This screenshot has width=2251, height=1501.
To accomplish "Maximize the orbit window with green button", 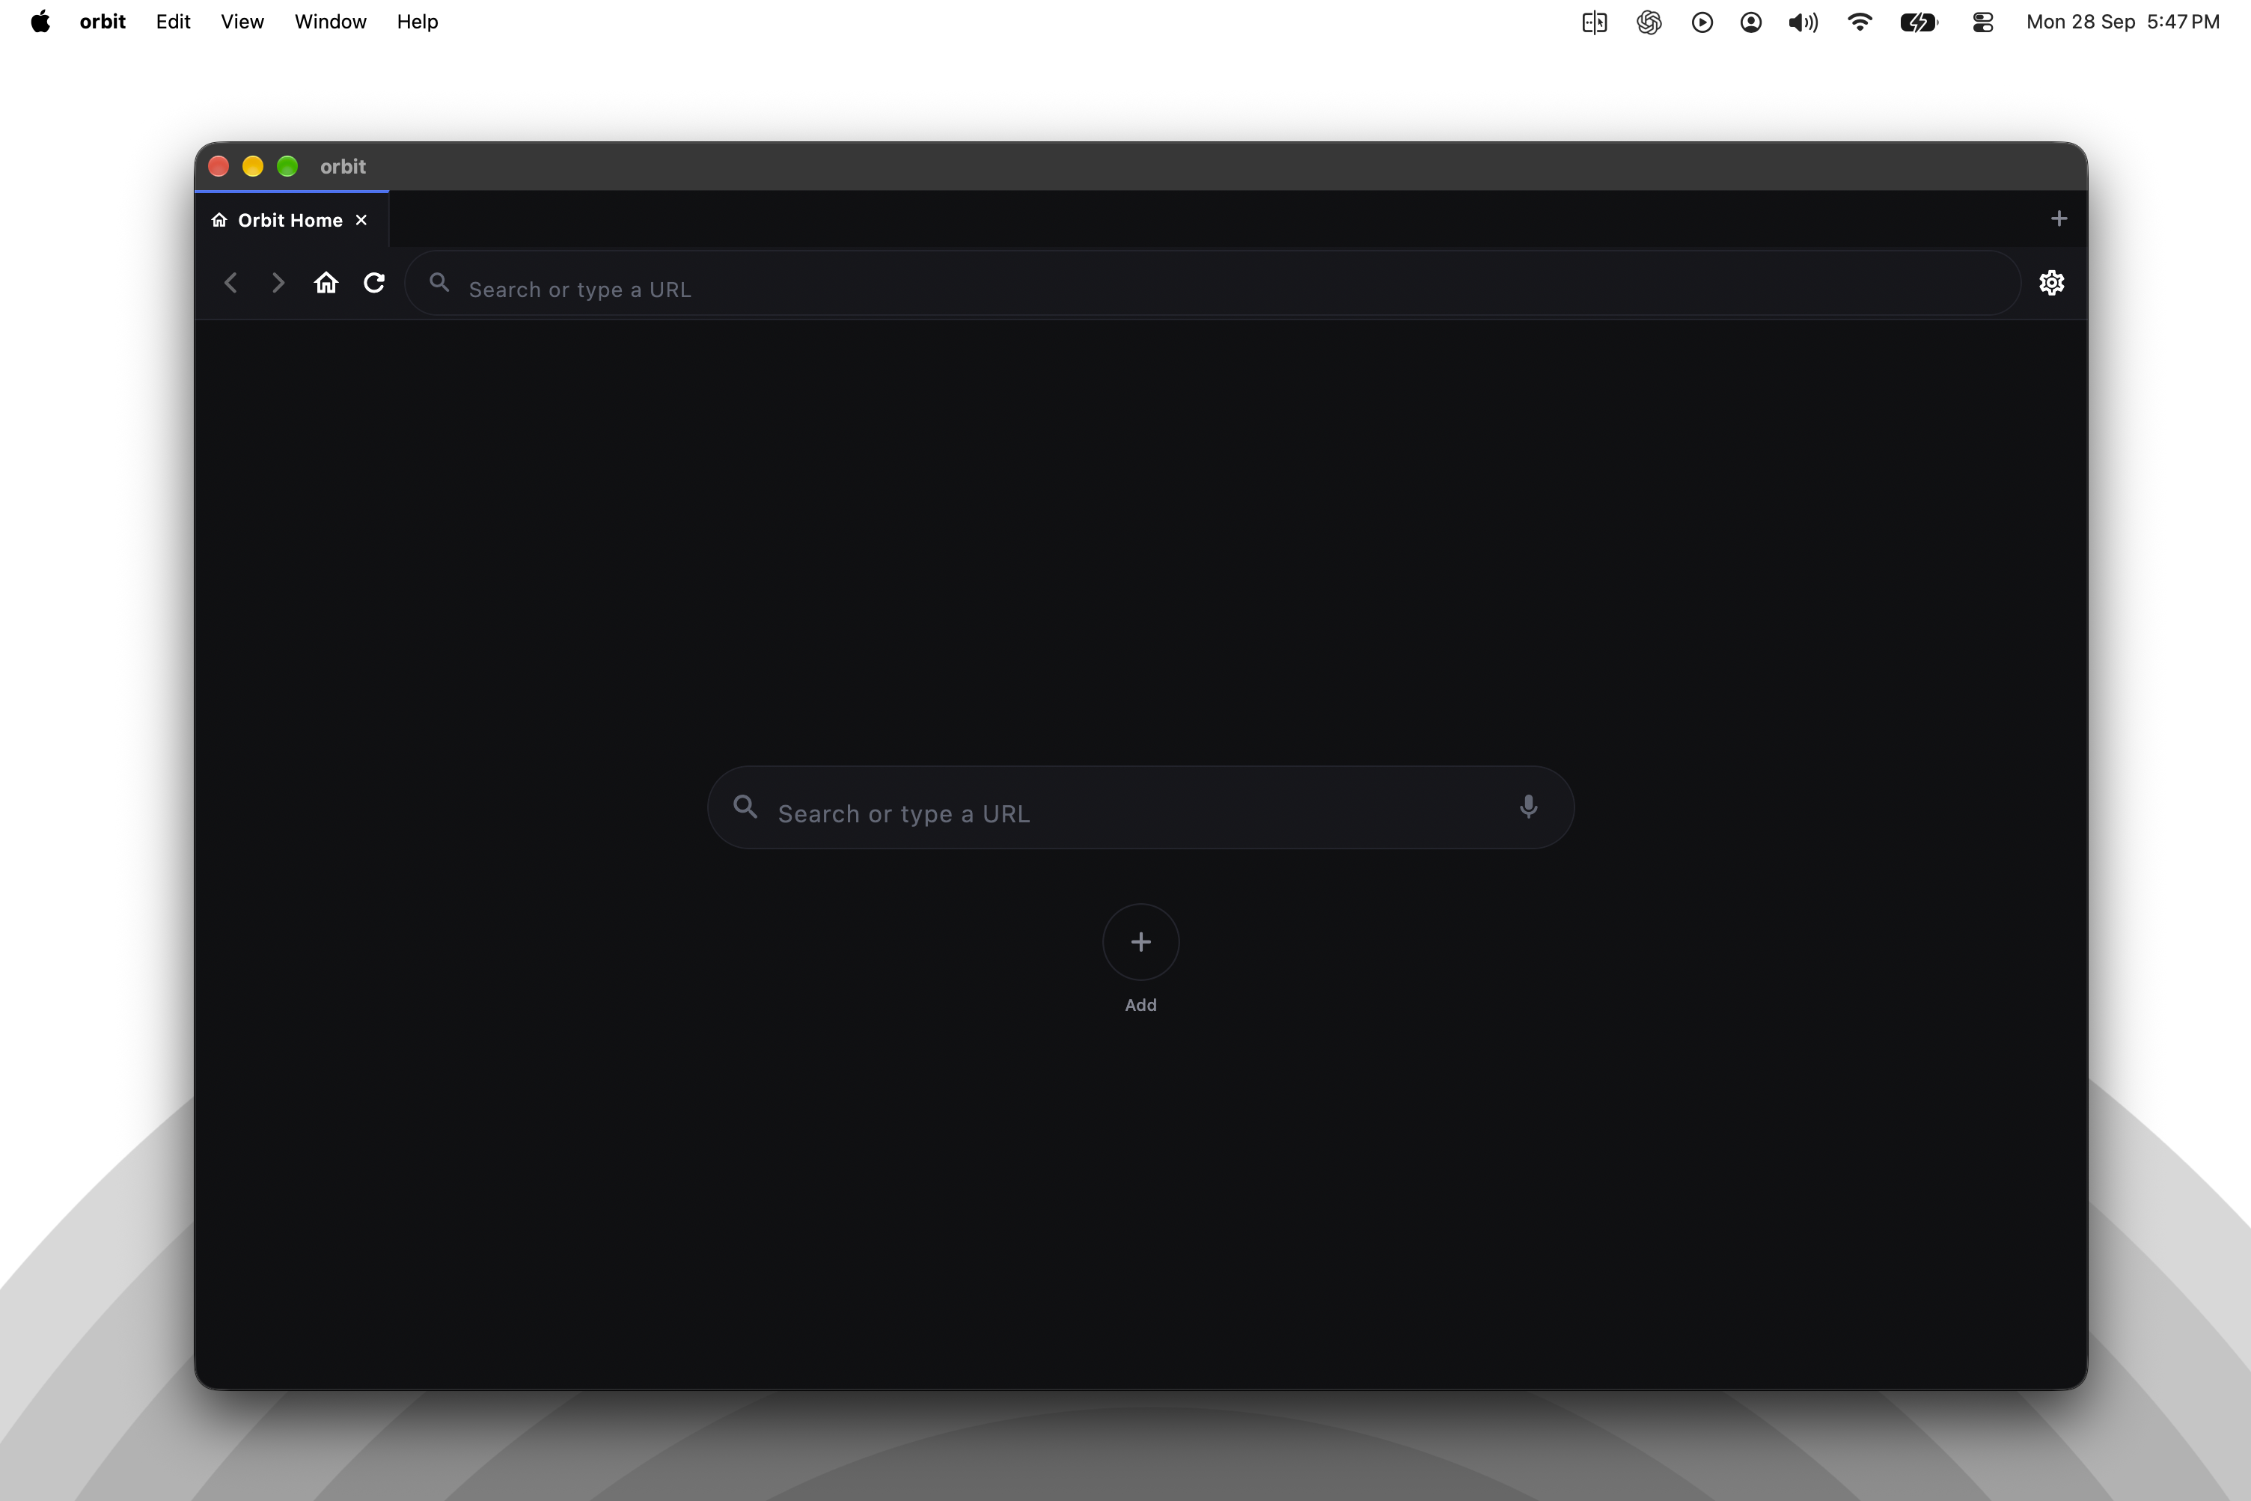I will (287, 167).
